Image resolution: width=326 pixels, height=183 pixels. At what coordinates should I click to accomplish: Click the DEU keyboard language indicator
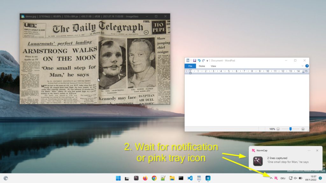pos(283,178)
